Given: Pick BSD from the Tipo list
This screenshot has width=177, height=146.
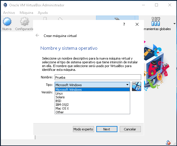Looking at the screenshot, I should click(92, 101).
